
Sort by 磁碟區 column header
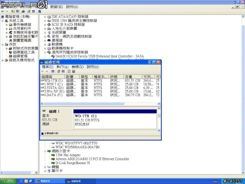(x=53, y=77)
